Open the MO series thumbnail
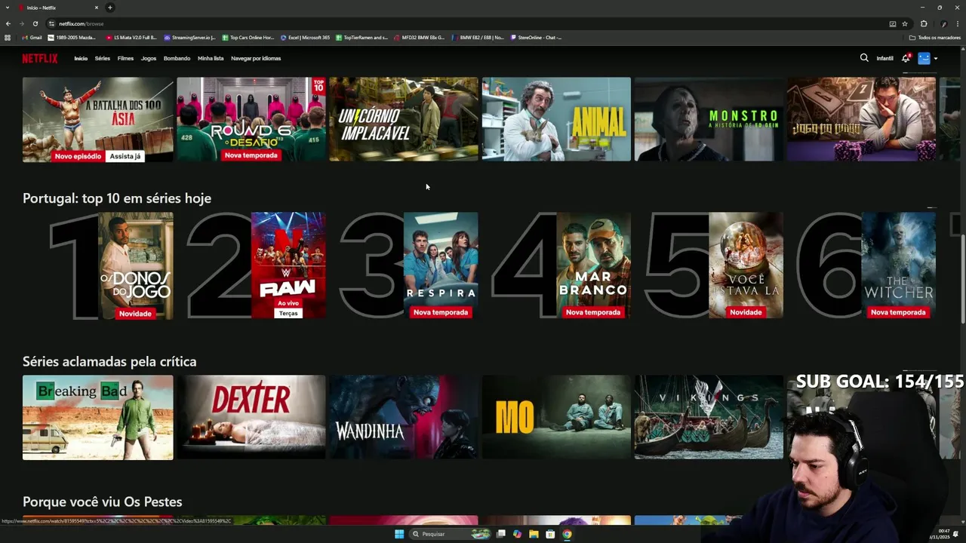This screenshot has width=966, height=543. pyautogui.click(x=556, y=418)
